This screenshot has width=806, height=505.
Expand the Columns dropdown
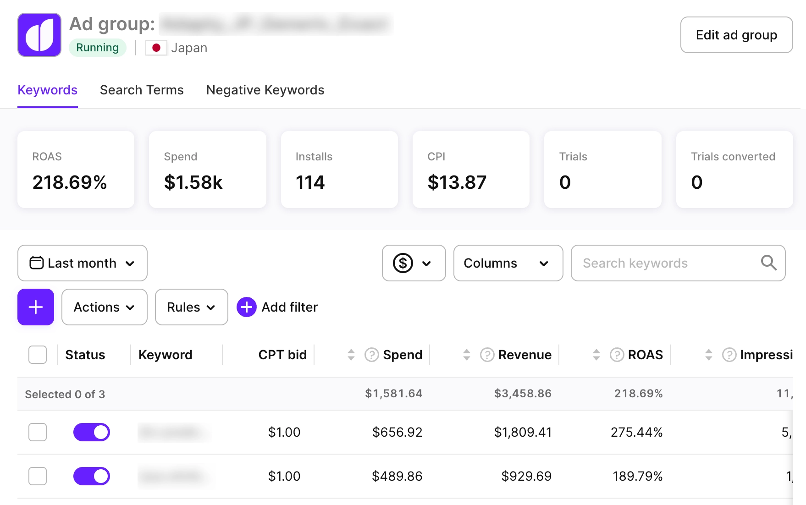[x=508, y=263]
